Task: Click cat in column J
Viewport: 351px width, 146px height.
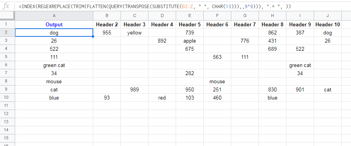Action: (328, 89)
